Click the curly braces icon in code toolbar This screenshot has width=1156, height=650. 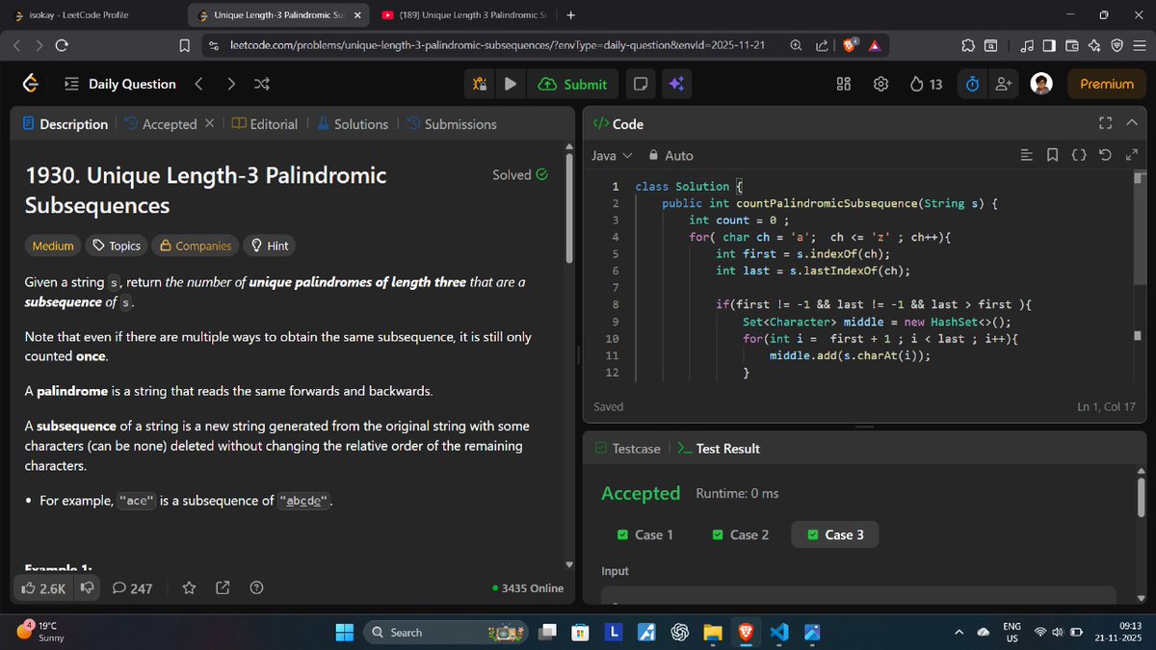coord(1078,155)
